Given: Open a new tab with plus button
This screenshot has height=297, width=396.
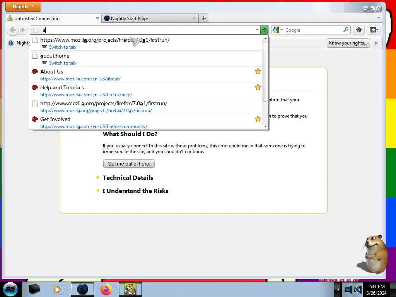Looking at the screenshot, I should point(204,18).
